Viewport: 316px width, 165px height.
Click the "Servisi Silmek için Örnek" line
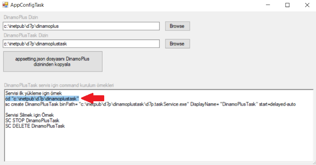(30, 115)
